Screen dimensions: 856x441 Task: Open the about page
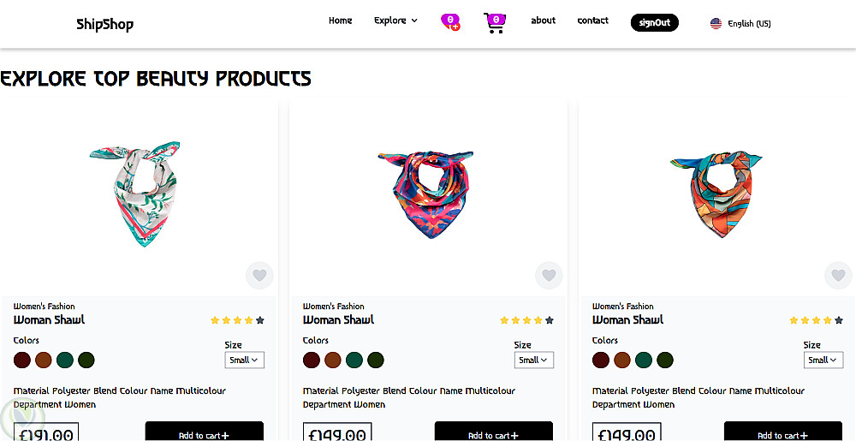(x=543, y=21)
